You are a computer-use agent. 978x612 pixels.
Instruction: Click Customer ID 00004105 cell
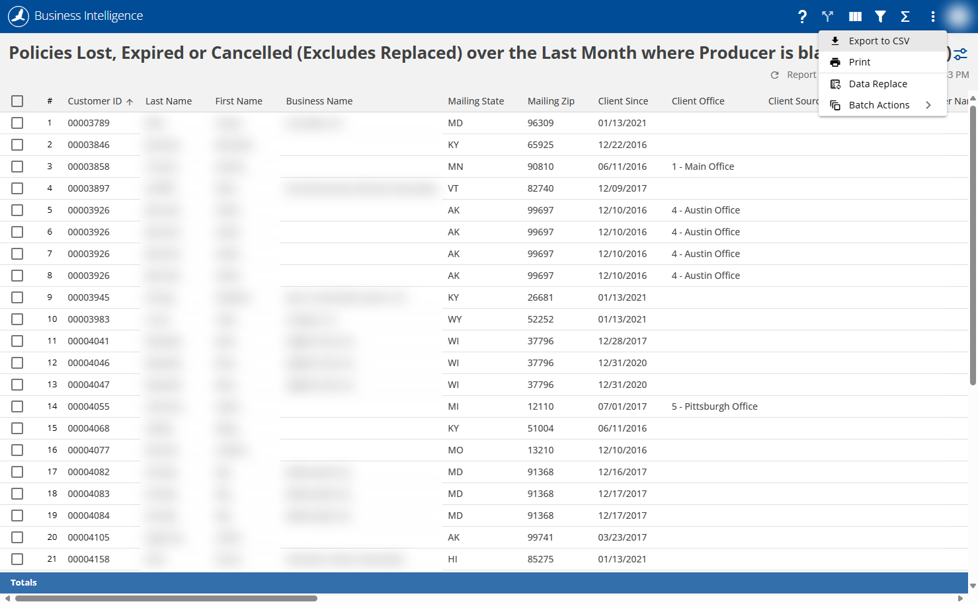(x=89, y=537)
